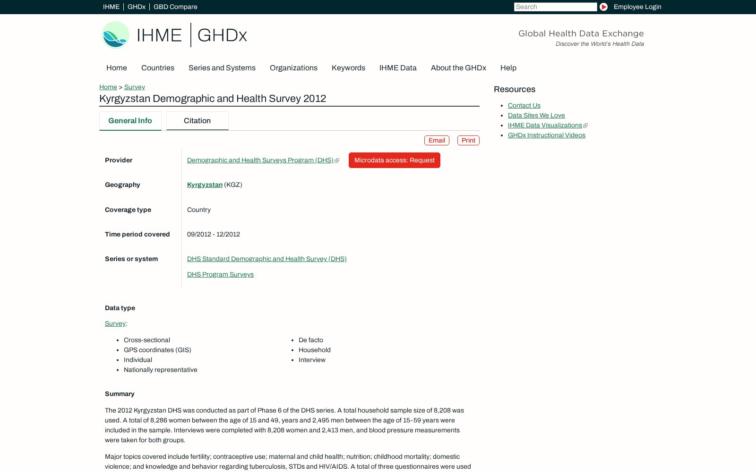Screen dimensions: 756x472
Task: Open the IHME Data menu
Action: pyautogui.click(x=398, y=68)
